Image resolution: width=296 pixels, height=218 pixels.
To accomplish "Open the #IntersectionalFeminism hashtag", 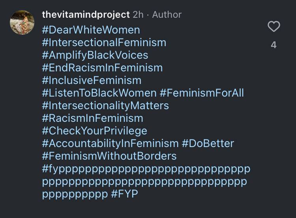I will [x=104, y=43].
